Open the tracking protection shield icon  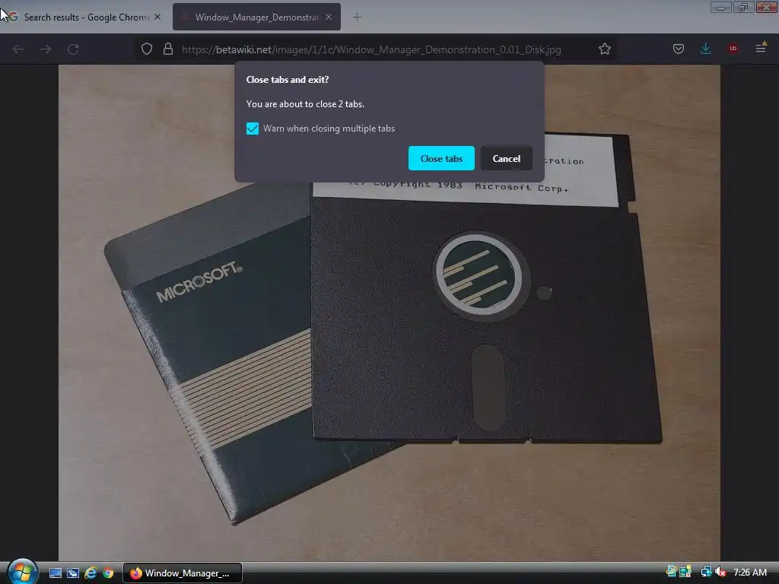pos(147,49)
